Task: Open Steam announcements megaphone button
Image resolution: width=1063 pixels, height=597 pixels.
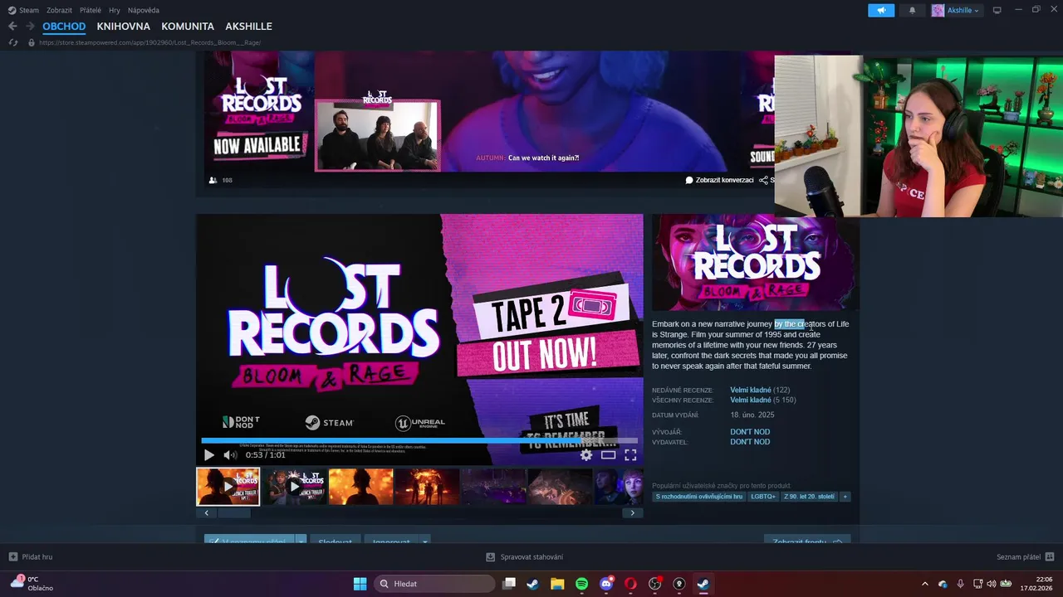Action: (881, 10)
